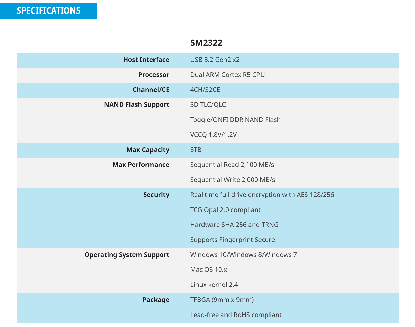Click the Max Capacity label
Image resolution: width=415 pixels, height=327 pixels.
click(148, 150)
